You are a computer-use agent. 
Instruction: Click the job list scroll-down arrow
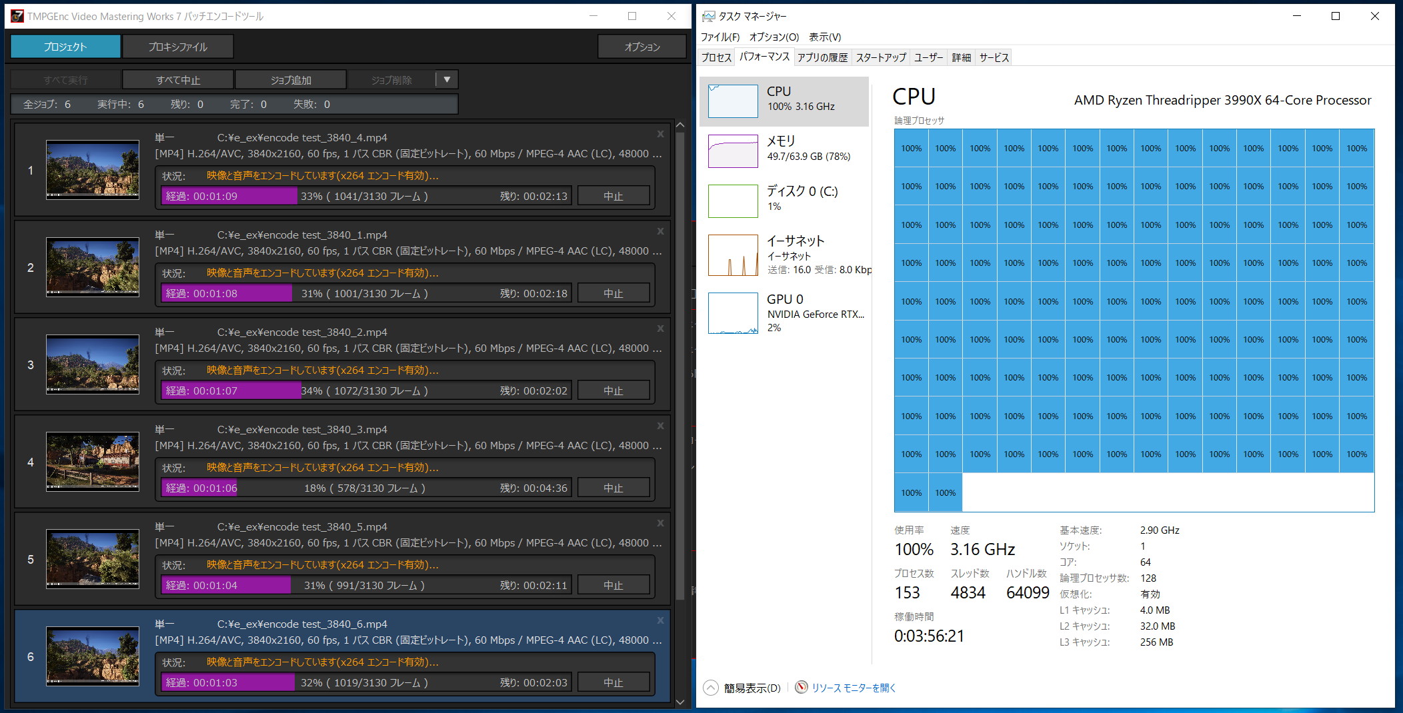680,702
